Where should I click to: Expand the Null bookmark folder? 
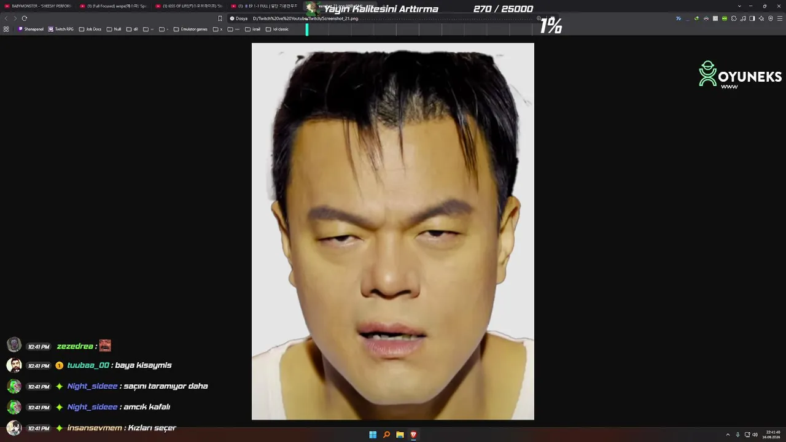pos(114,29)
